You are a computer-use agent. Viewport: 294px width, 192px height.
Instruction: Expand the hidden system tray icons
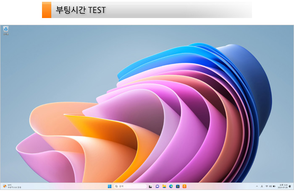pos(257,187)
